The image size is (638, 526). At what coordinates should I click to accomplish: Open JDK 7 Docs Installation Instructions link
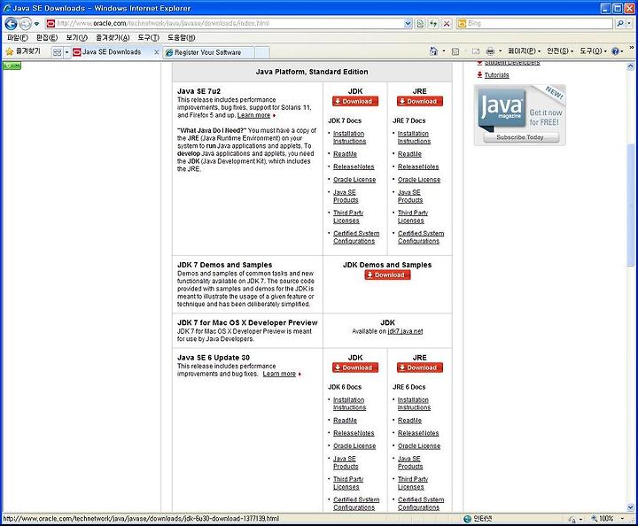[349, 137]
